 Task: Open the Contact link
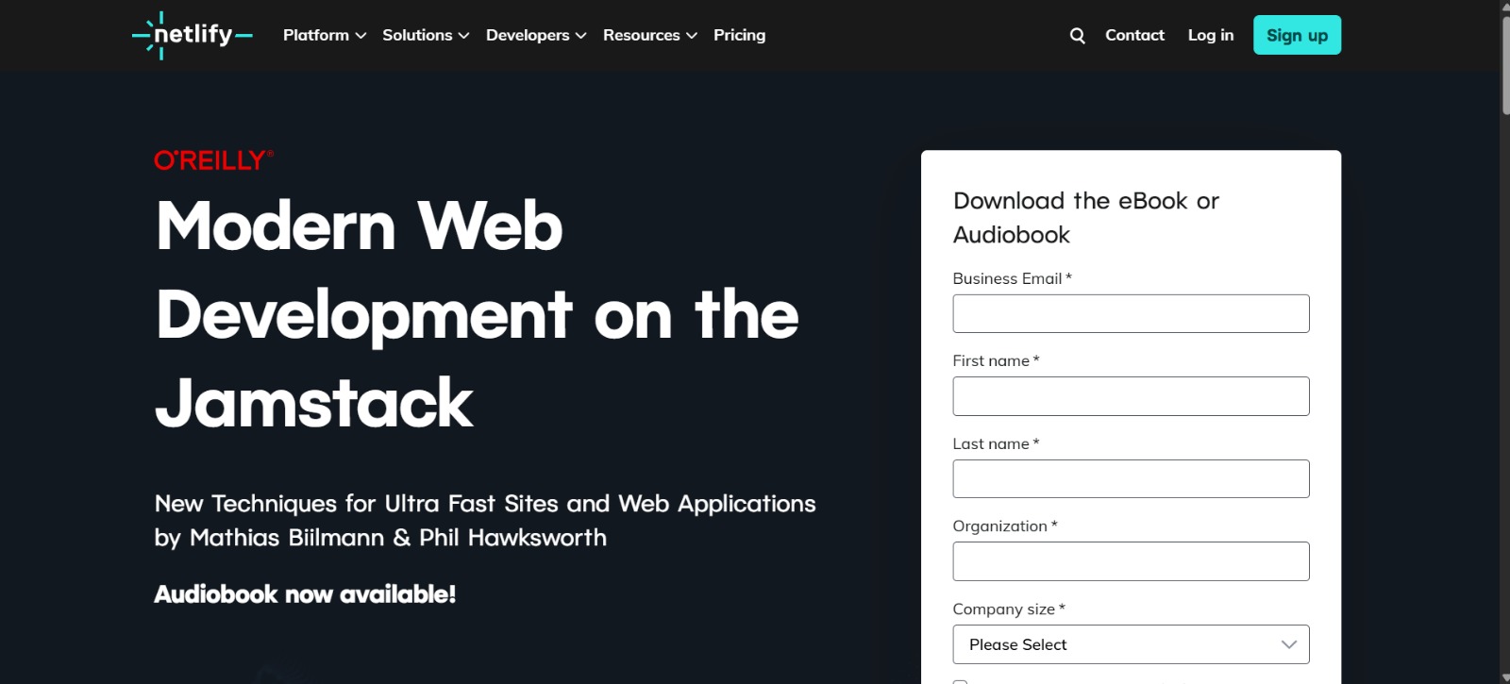click(x=1134, y=35)
